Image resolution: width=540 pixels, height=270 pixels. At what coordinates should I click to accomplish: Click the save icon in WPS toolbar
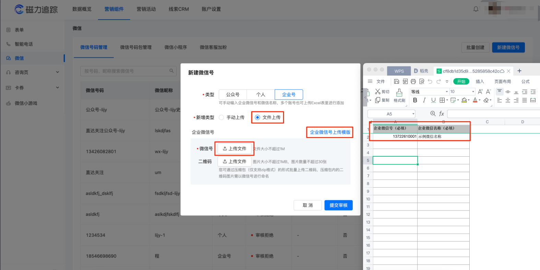(x=397, y=81)
